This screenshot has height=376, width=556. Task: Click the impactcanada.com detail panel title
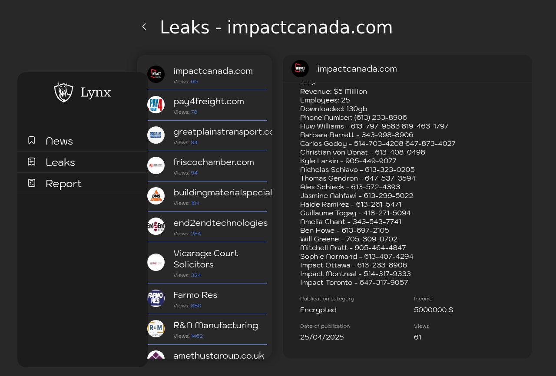coord(357,69)
